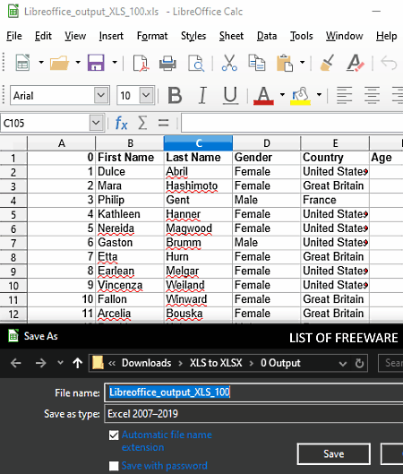Click cell containing Hashimoto
The image size is (403, 474).
198,185
